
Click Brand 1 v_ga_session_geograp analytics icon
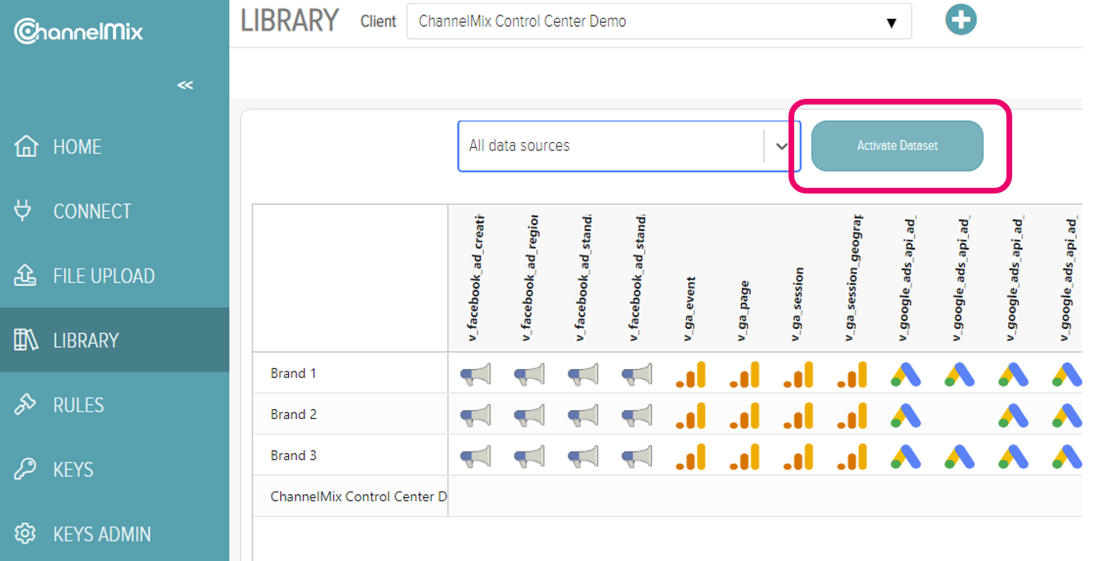pyautogui.click(x=852, y=374)
